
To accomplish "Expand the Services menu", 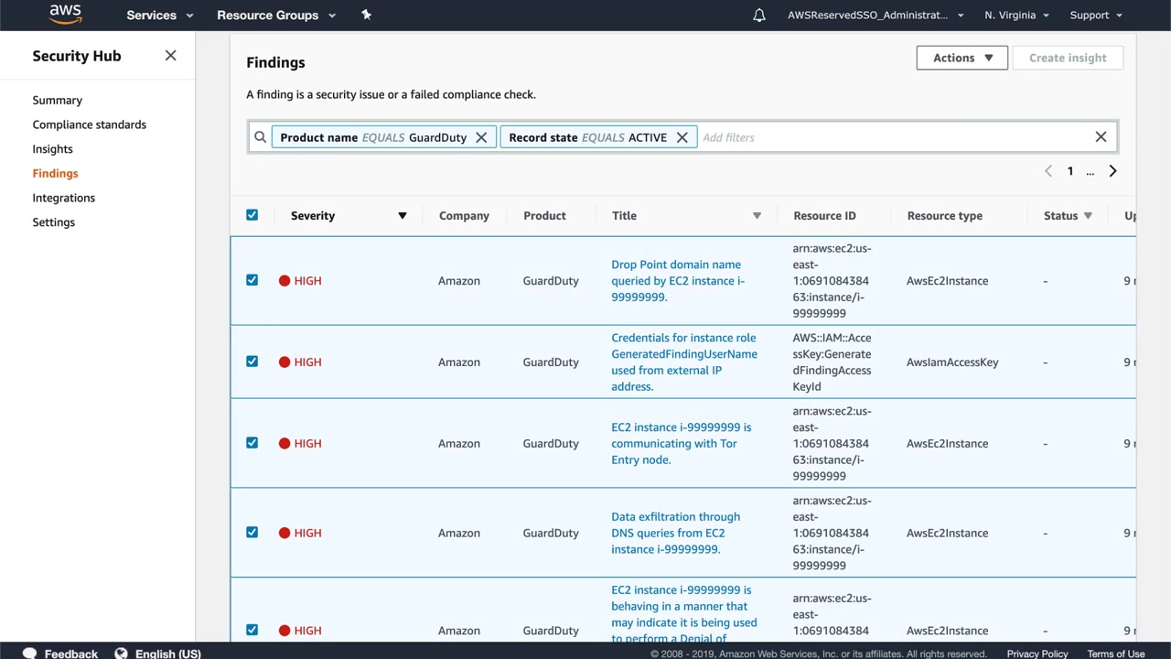I will [x=159, y=16].
